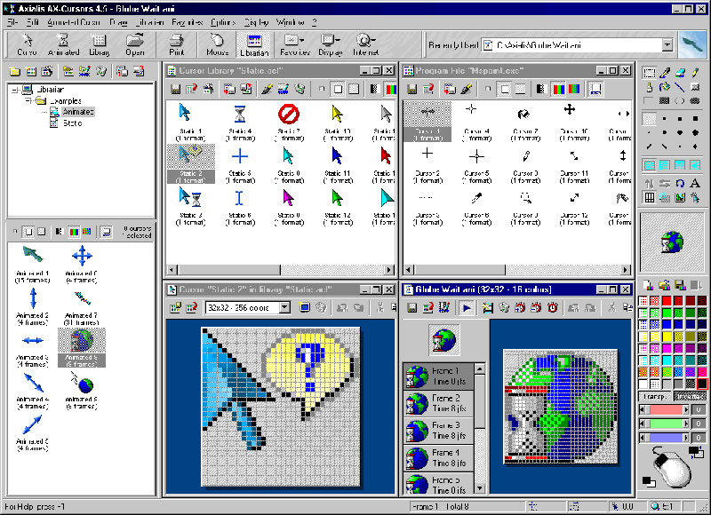Screen dimensions: 711x515
Task: Toggle the grid display in drawing tools
Action: pyautogui.click(x=650, y=197)
